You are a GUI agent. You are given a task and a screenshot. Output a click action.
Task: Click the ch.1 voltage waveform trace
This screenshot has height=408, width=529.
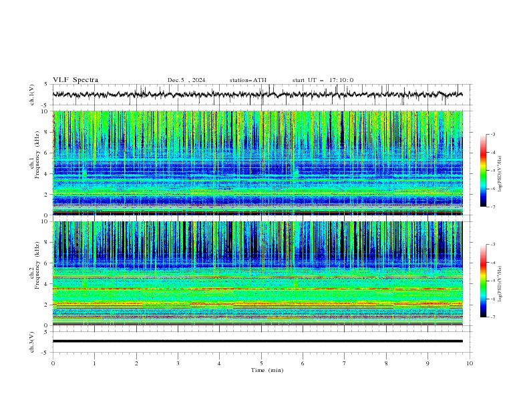pos(257,95)
